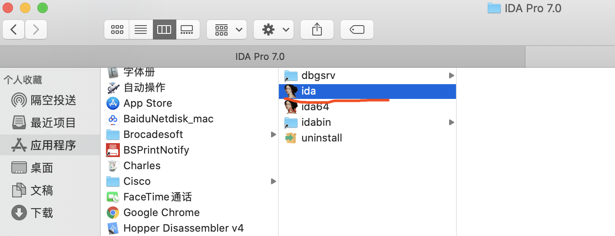The image size is (615, 236).
Task: Click the Share toolbar icon
Action: coord(317,29)
